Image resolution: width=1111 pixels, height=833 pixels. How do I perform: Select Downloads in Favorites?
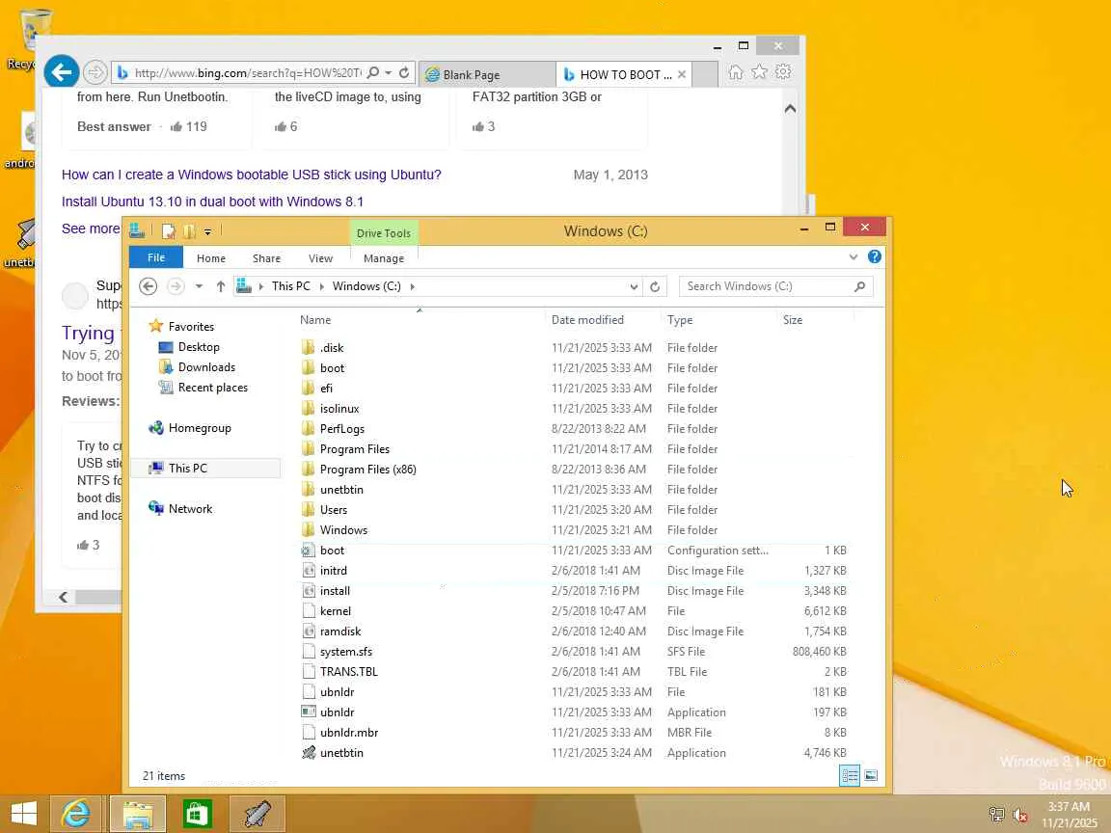206,367
